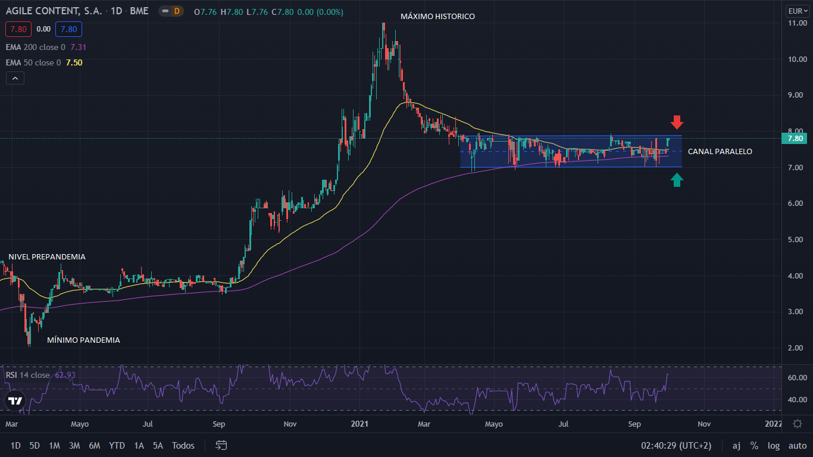This screenshot has width=813, height=457.
Task: Click the CANAL PARALELO text label
Action: click(720, 152)
